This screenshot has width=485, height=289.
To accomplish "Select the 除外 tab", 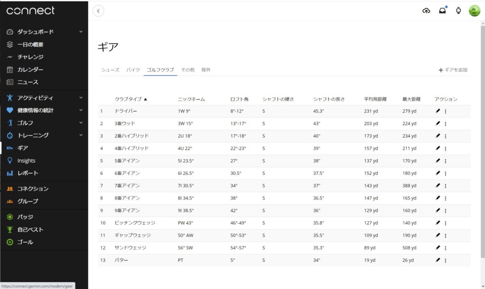I will click(x=206, y=70).
